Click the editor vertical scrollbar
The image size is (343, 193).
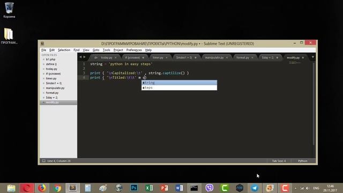(314, 103)
